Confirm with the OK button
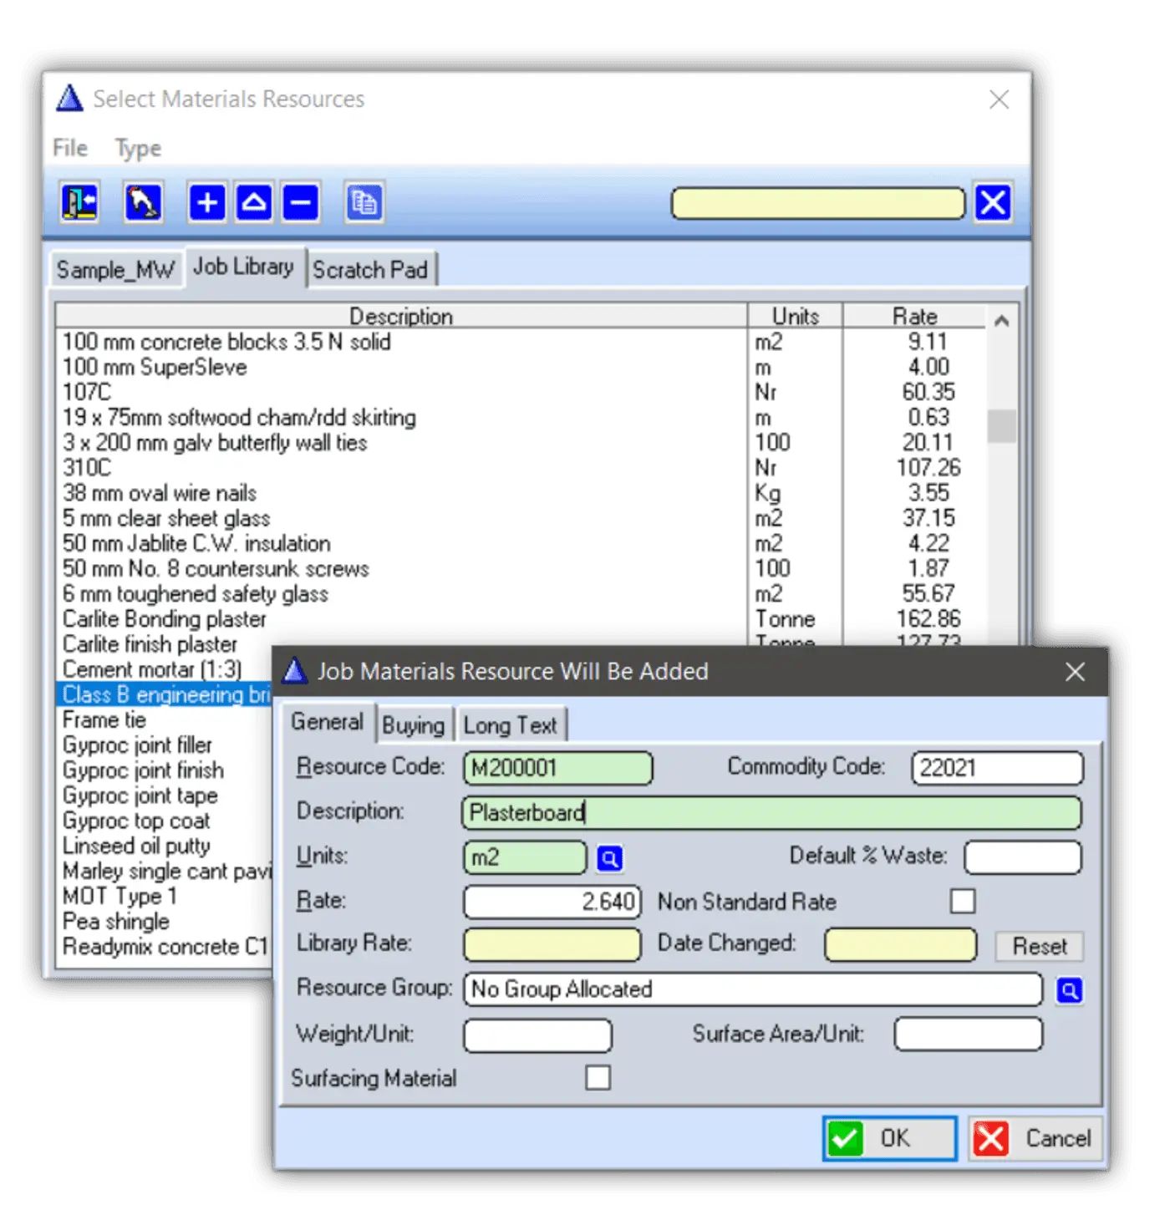Screen dimensions: 1170x1210 pyautogui.click(x=889, y=1138)
